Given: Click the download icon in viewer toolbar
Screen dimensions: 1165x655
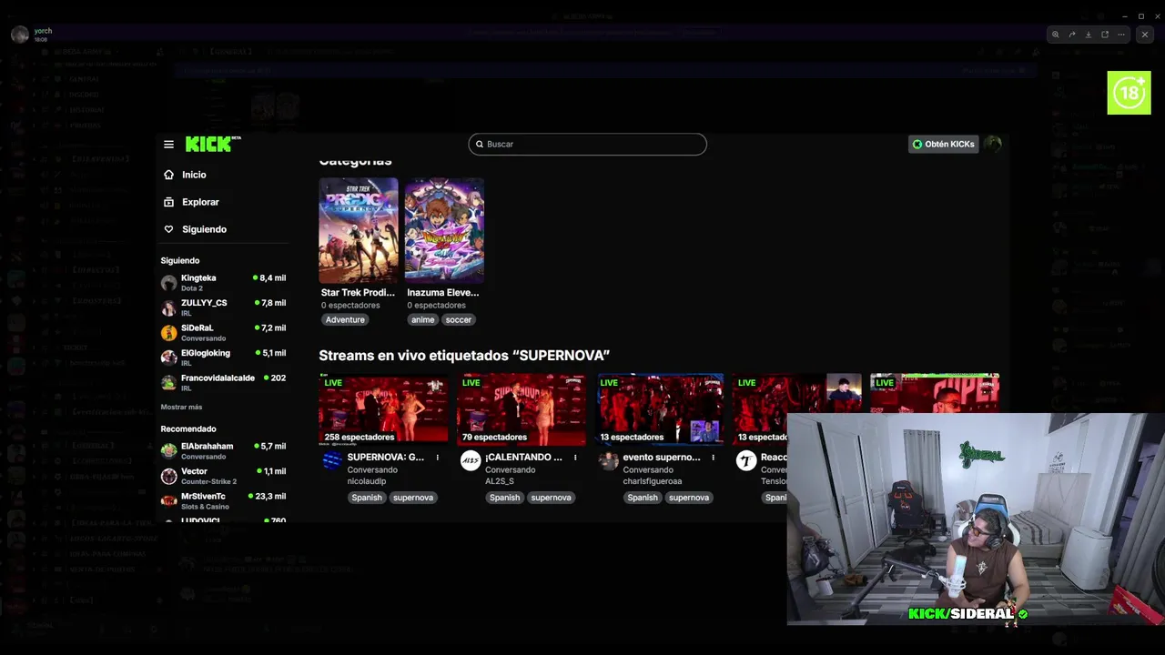Looking at the screenshot, I should (x=1089, y=35).
